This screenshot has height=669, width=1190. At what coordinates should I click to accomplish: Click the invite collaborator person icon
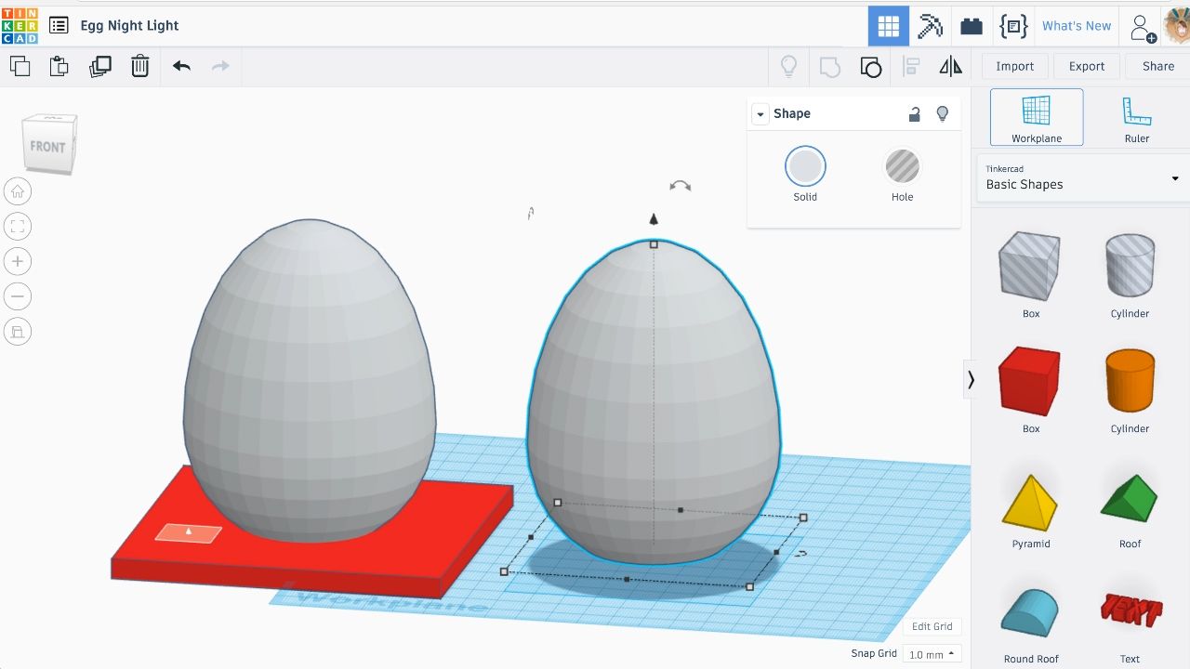(1143, 27)
